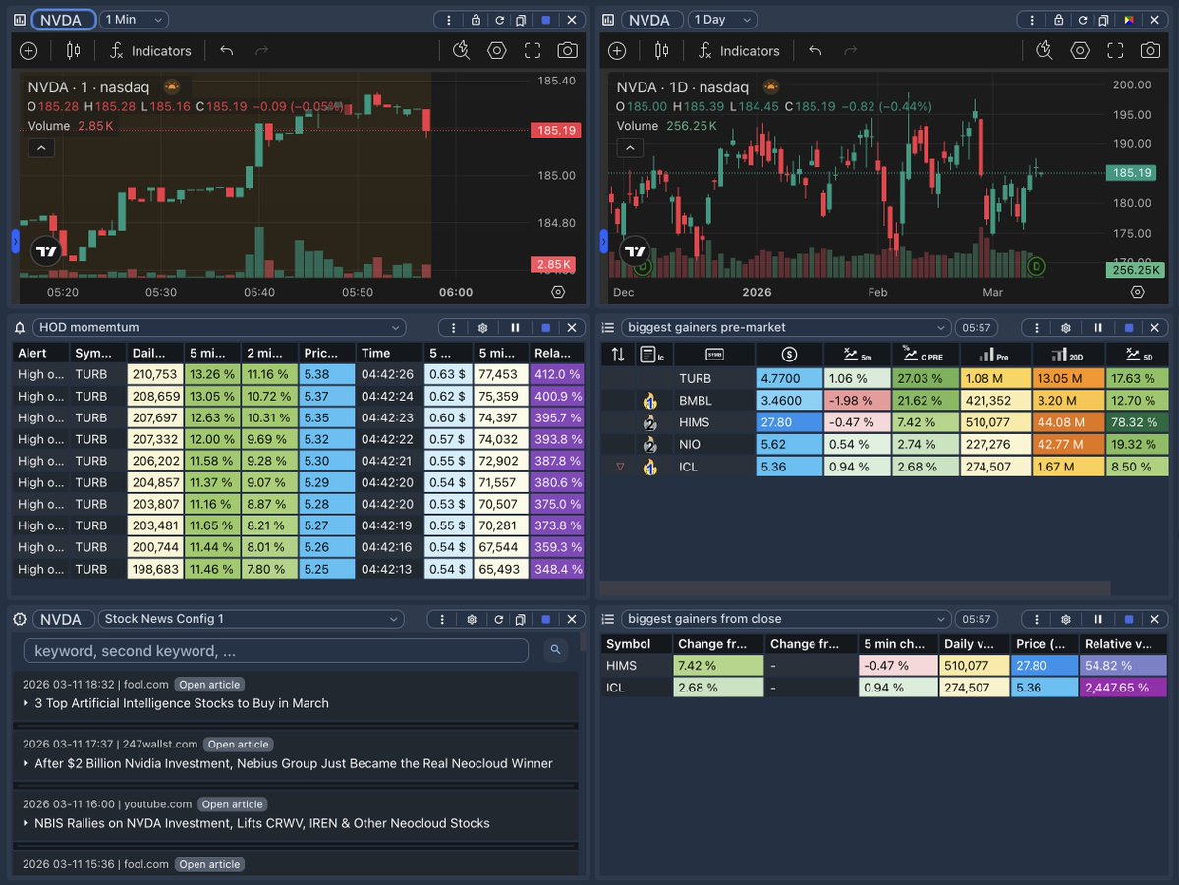The image size is (1179, 885).
Task: Click the blue color link square on 1 Min chart
Action: pyautogui.click(x=545, y=20)
